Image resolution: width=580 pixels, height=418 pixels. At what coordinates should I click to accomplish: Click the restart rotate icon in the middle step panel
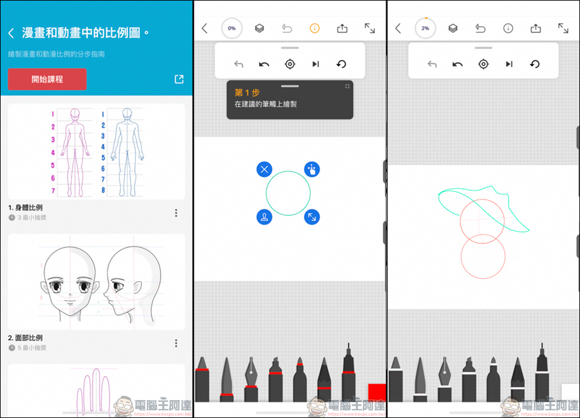(x=341, y=64)
